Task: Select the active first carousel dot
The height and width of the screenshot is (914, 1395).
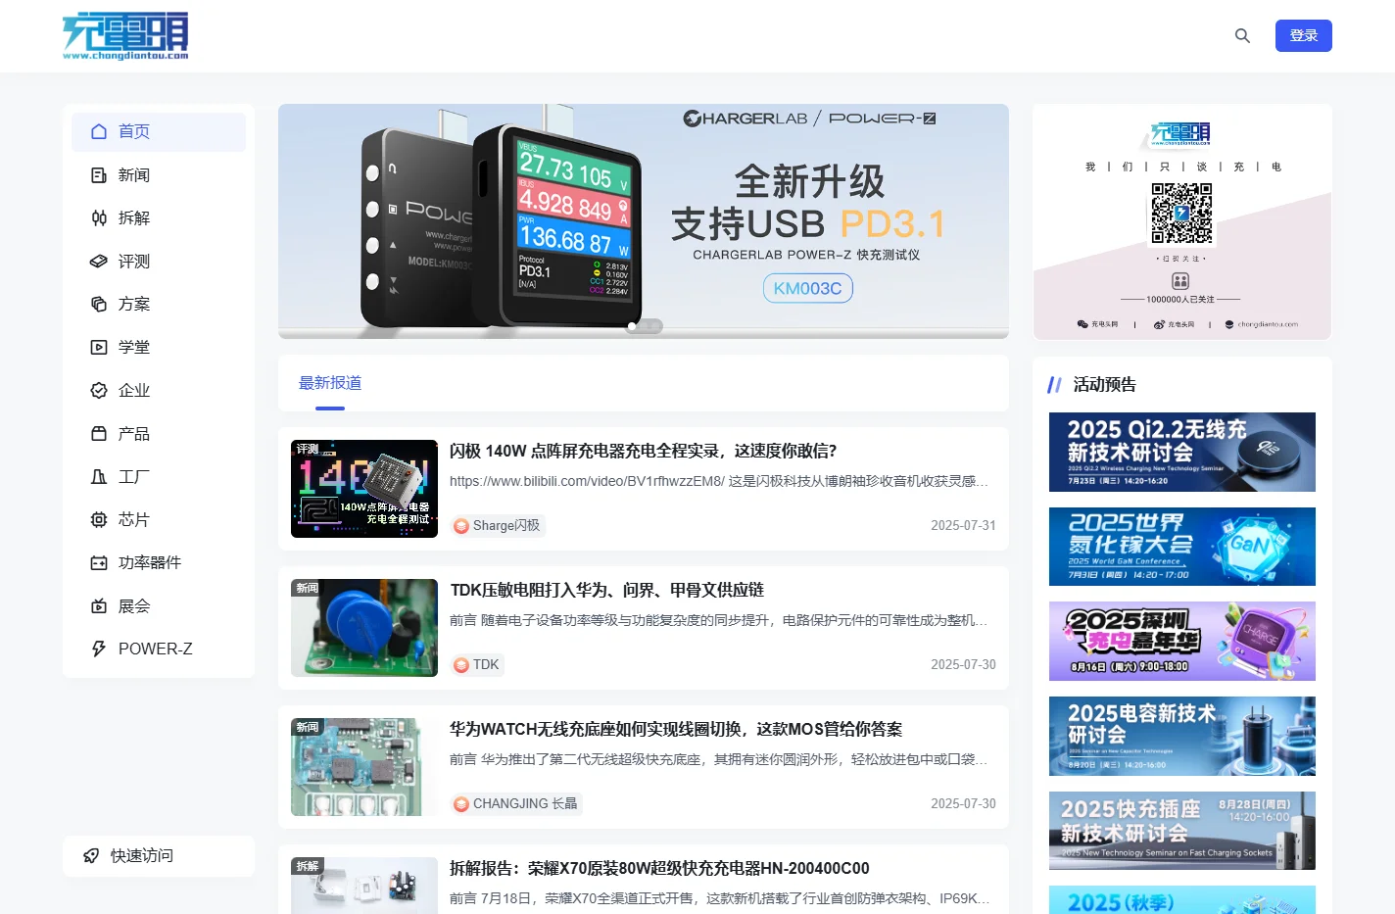Action: click(x=632, y=326)
